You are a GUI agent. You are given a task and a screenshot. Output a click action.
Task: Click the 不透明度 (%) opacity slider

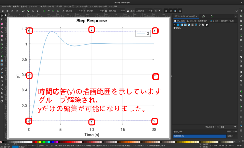pyautogui.click(x=200, y=136)
